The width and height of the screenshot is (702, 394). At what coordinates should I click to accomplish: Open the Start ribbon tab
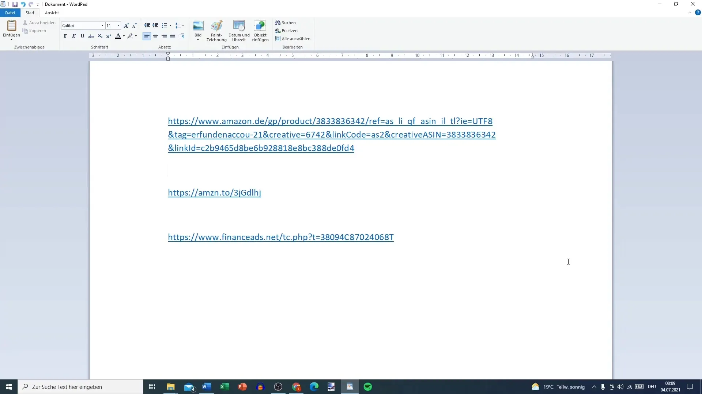(30, 12)
